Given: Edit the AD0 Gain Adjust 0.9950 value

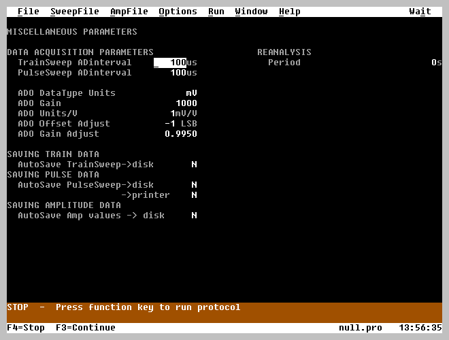Looking at the screenshot, I should click(180, 134).
